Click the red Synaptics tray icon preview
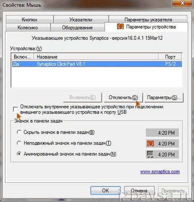 150,143
